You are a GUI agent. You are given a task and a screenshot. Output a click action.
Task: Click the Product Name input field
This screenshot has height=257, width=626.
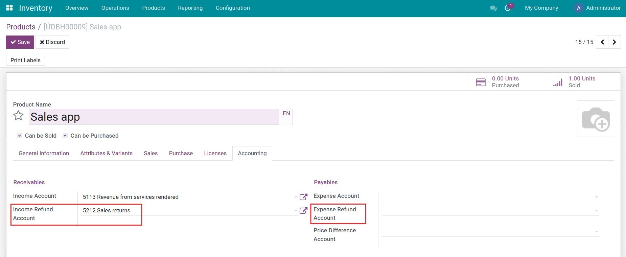tap(153, 117)
